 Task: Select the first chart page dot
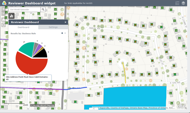pyautogui.click(x=62, y=33)
